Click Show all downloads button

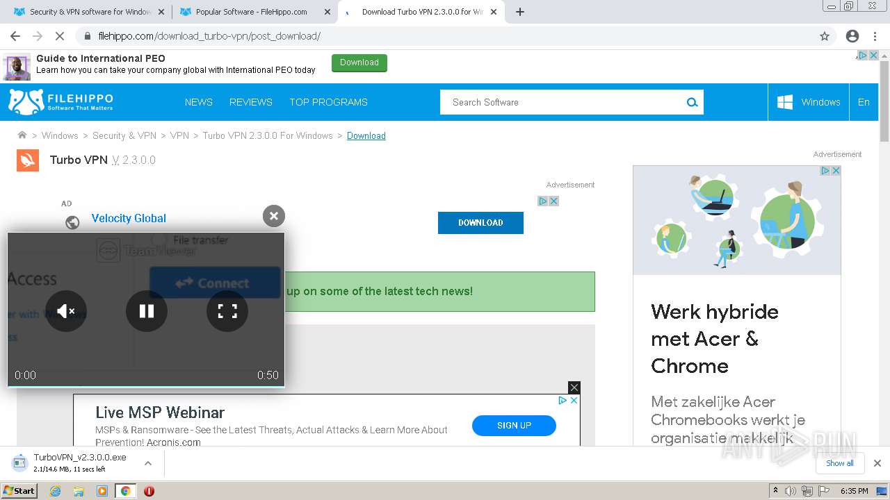click(x=839, y=463)
